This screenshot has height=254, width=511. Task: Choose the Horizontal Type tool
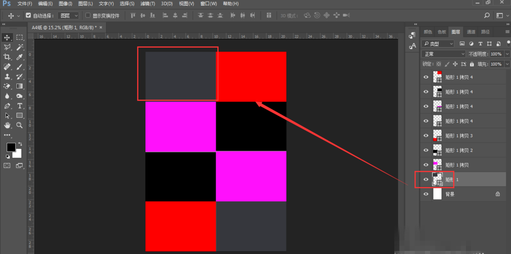click(19, 105)
